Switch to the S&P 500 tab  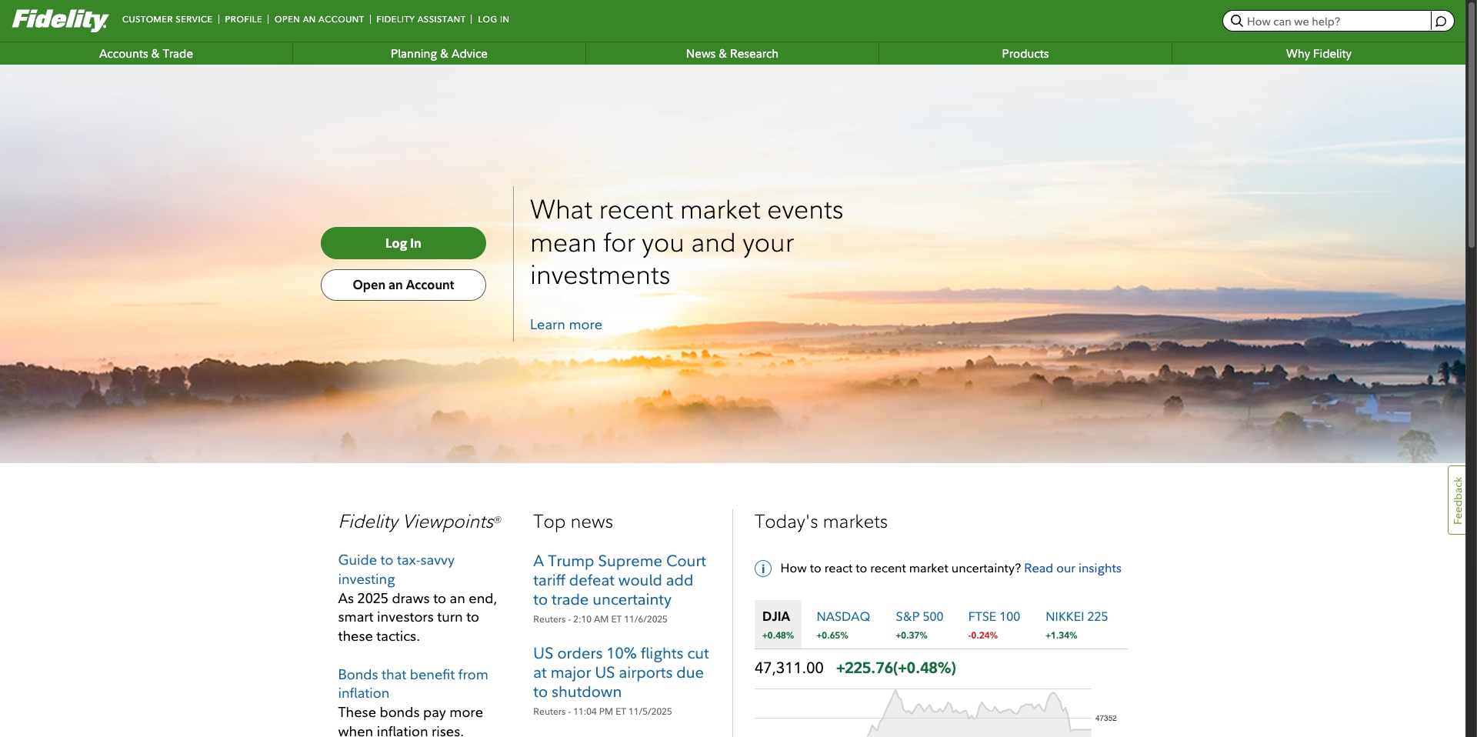[919, 624]
